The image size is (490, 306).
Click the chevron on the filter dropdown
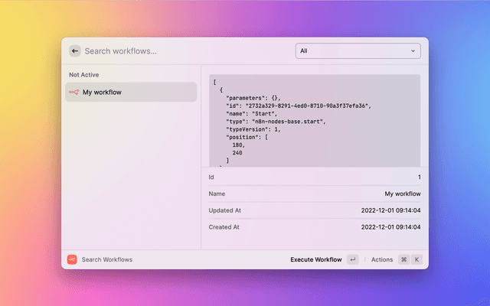click(413, 51)
